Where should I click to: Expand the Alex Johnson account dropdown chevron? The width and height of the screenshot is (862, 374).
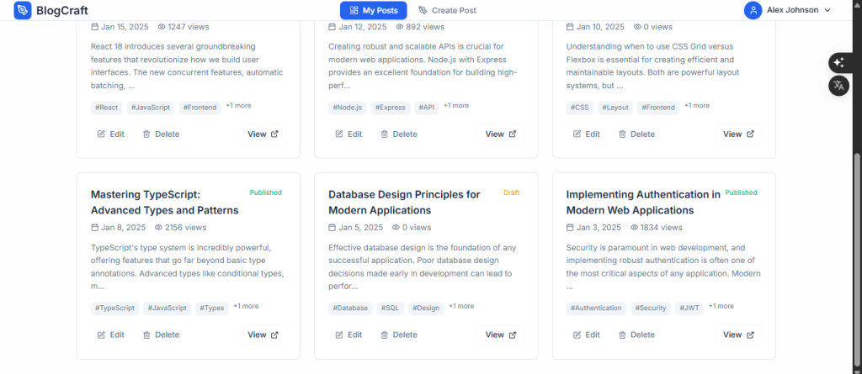[827, 10]
